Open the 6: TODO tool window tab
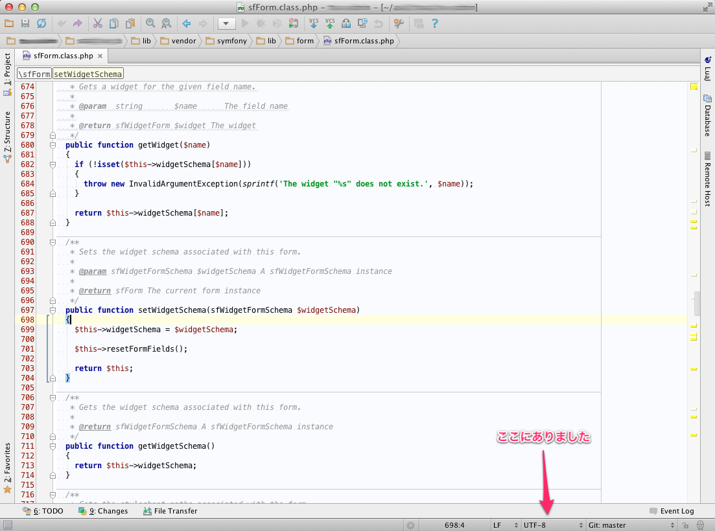Screen dimensions: 715x531 (43, 511)
